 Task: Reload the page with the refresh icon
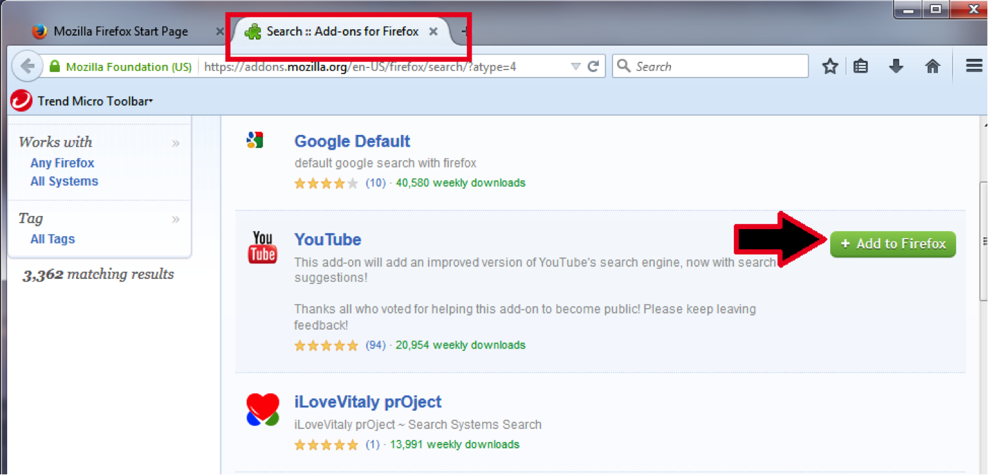(x=593, y=66)
